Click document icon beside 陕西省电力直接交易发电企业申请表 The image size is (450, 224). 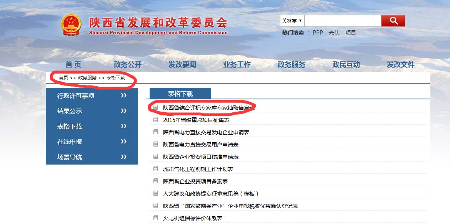tap(155, 132)
